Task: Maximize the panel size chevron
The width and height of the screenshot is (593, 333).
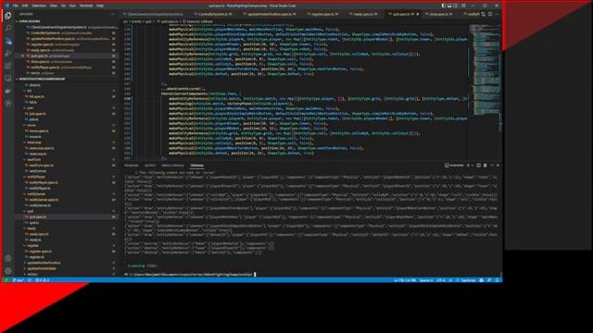Action: [492, 166]
